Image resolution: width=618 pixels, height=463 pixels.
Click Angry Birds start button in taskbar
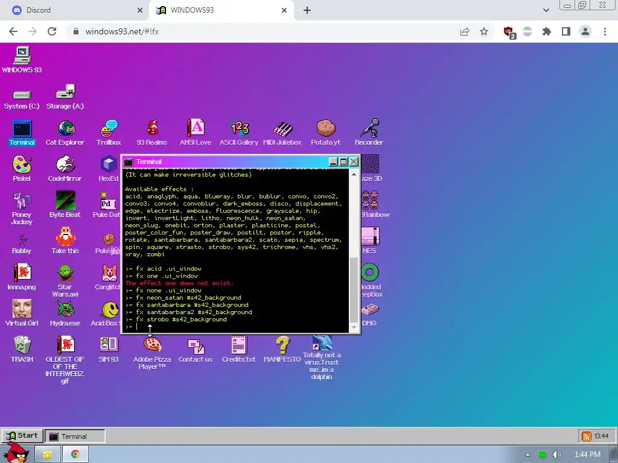point(16,453)
